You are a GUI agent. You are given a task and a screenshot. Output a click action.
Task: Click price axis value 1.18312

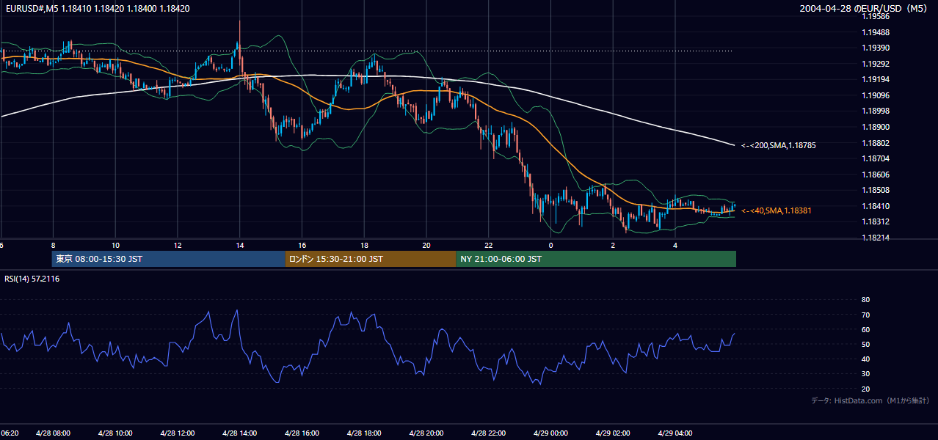[876, 221]
